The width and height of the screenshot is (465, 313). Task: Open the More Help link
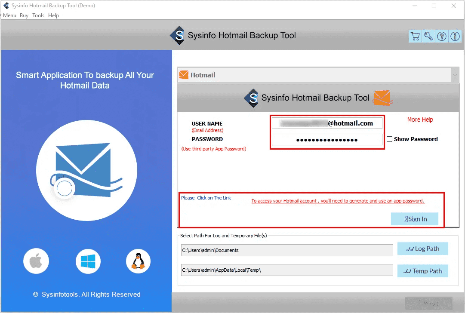[420, 120]
